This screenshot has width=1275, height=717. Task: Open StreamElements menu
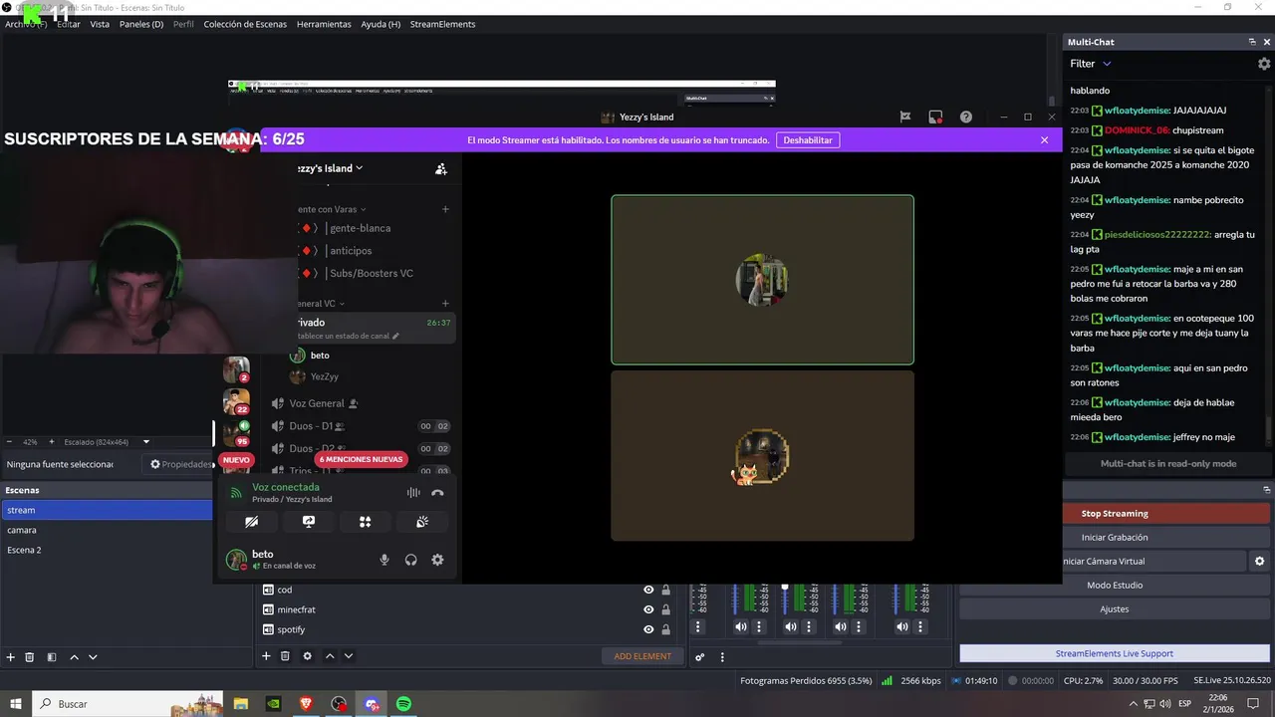442,24
